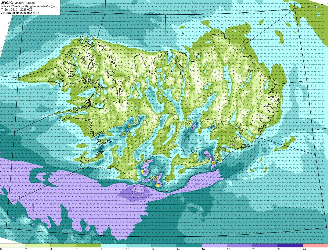This screenshot has height=251, width=328.
Task: Click the 'VT: Sun. 25.01.2026 06Z (+6 h)' line
Action: click(x=20, y=13)
